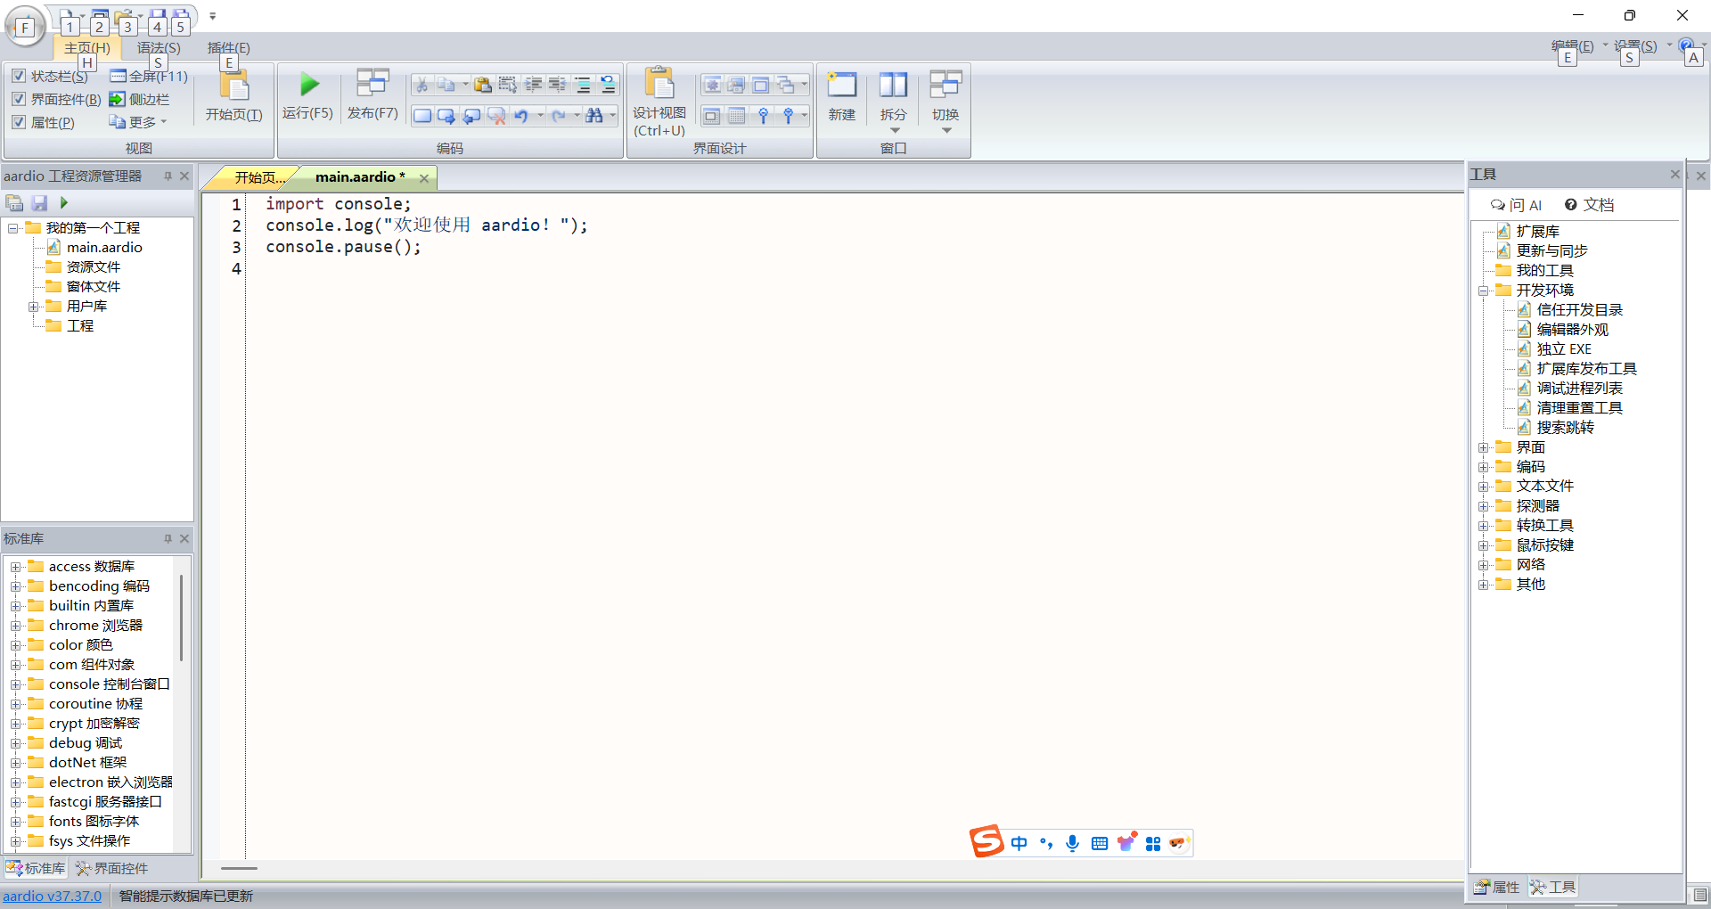Screen dimensions: 1711x909
Task: Open the aardio v37.37.0 version link
Action: 53,896
